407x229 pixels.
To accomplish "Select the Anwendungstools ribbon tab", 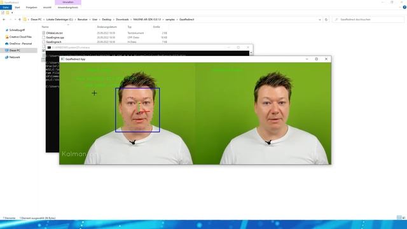I will [68, 7].
